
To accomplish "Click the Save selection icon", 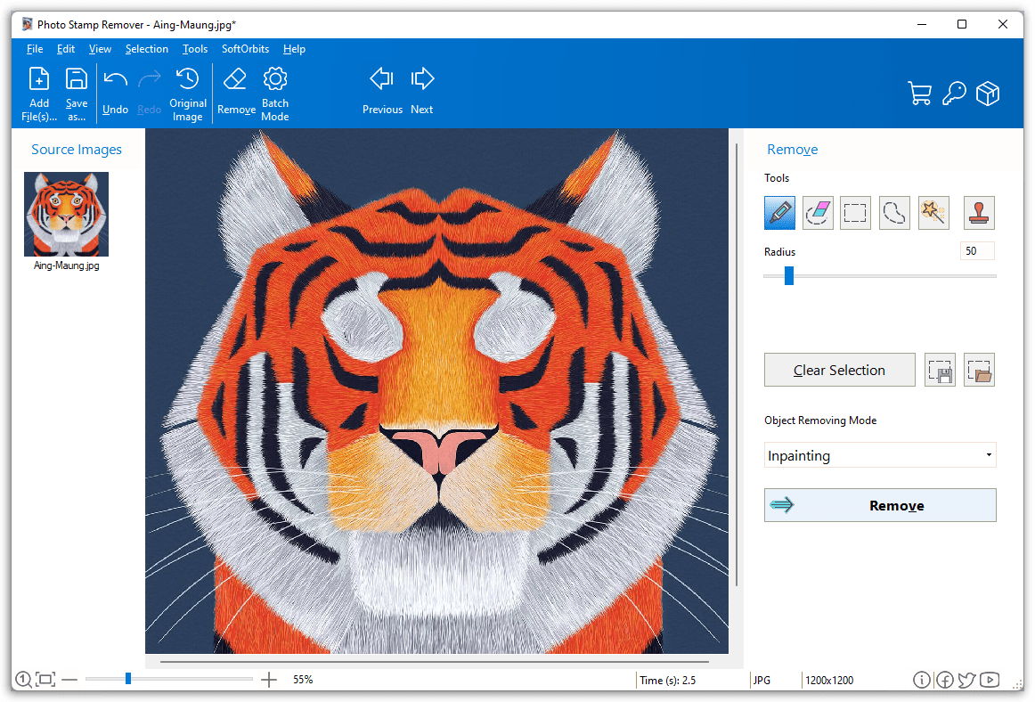I will click(940, 370).
